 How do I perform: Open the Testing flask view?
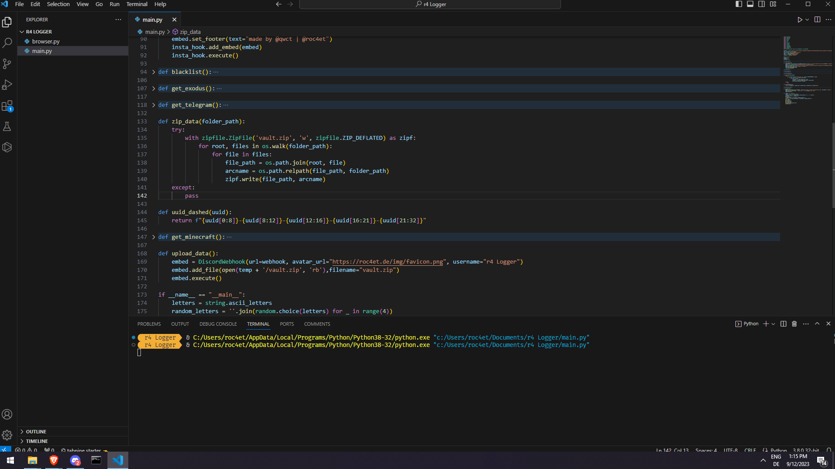point(7,126)
